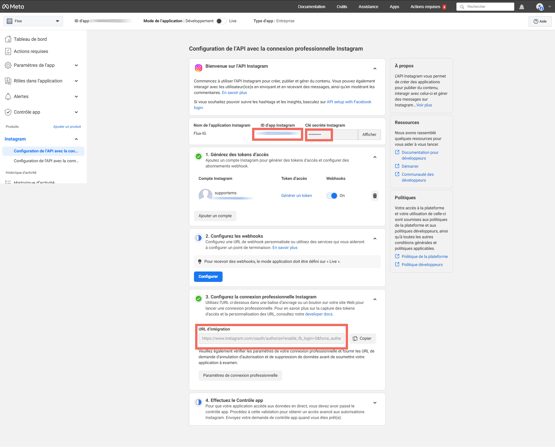The width and height of the screenshot is (555, 447).
Task: Click Paramètres de connexion professionnelle button
Action: 240,376
